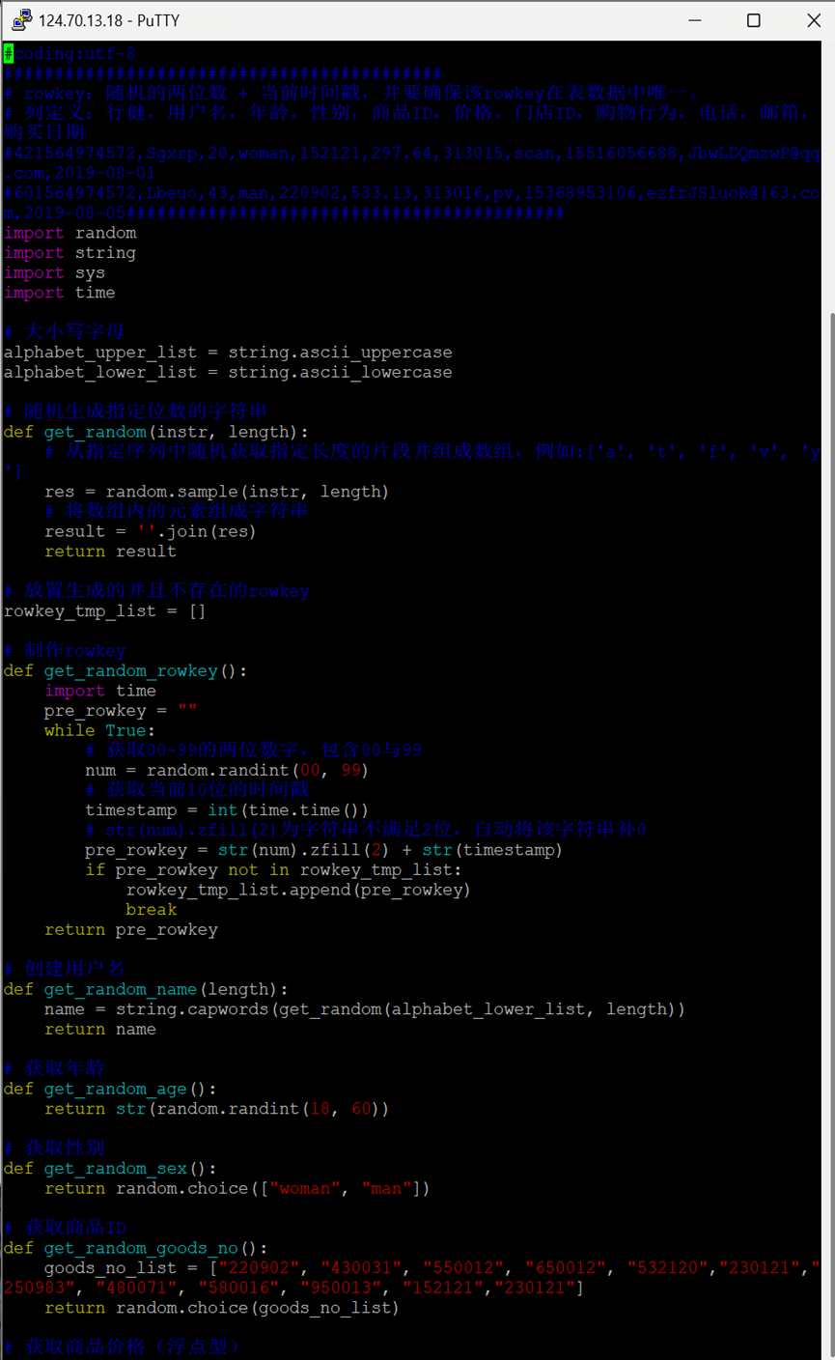Click the 'return result' line
835x1360 pixels.
111,552
